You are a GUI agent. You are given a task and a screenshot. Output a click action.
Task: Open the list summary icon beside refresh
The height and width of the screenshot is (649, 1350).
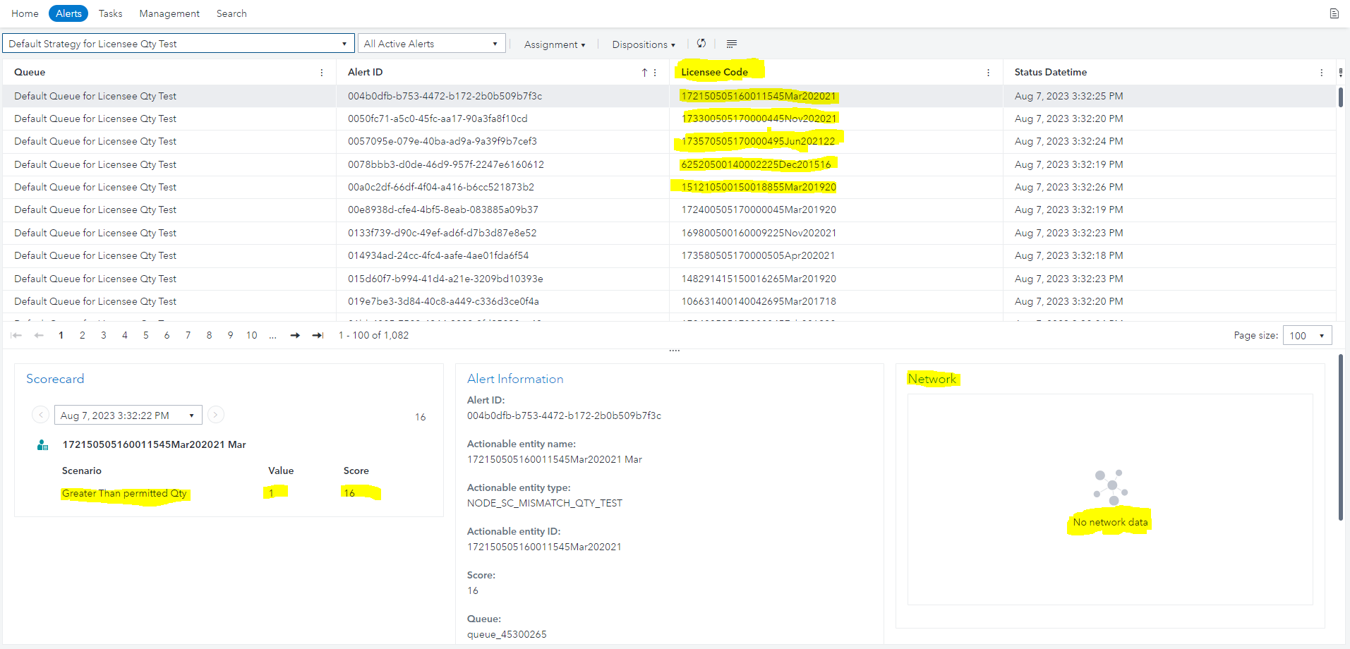click(x=731, y=44)
